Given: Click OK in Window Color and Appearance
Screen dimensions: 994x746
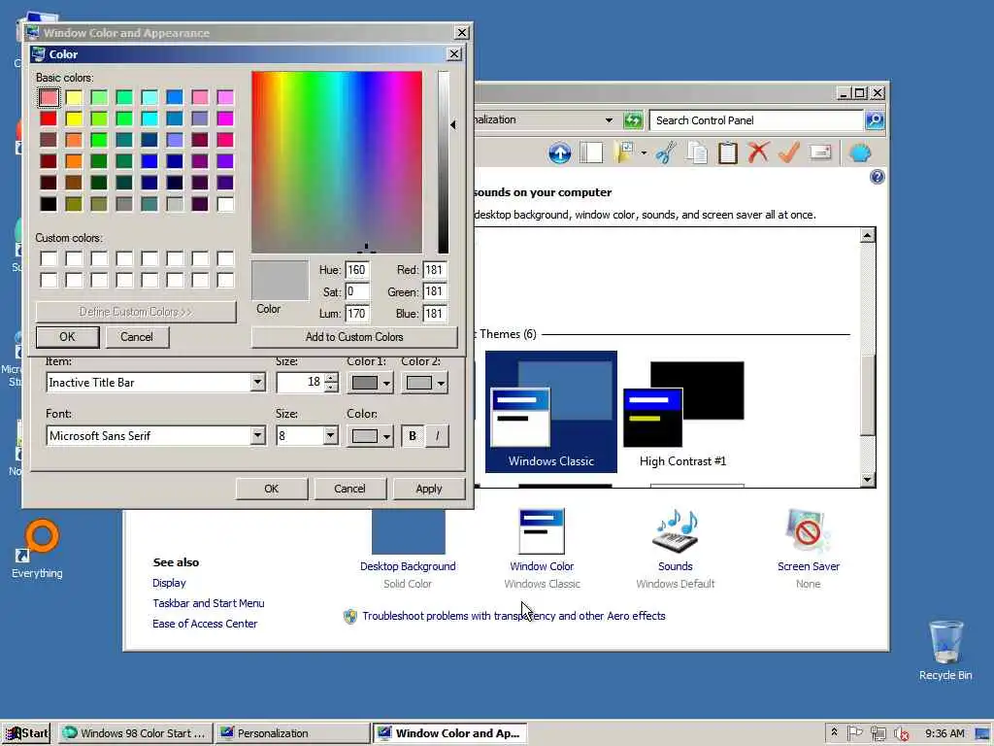Looking at the screenshot, I should (272, 489).
